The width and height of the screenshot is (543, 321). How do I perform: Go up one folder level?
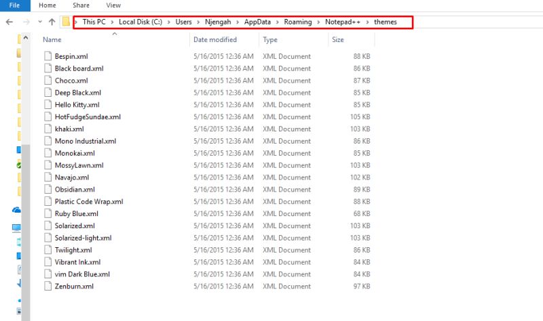click(52, 22)
